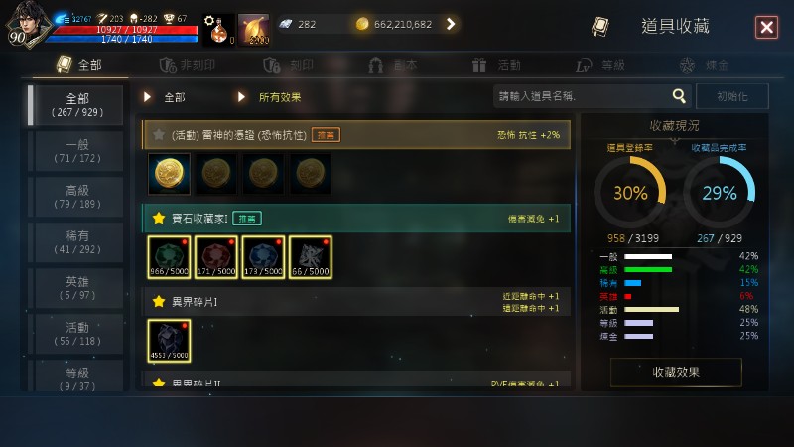Expand currency bar with right chevron

pos(451,24)
